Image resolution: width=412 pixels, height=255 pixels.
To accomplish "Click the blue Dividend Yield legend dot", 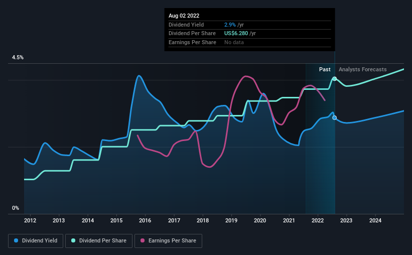I will (16, 240).
